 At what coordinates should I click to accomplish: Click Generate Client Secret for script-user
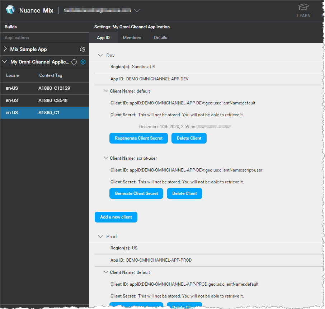coord(136,193)
